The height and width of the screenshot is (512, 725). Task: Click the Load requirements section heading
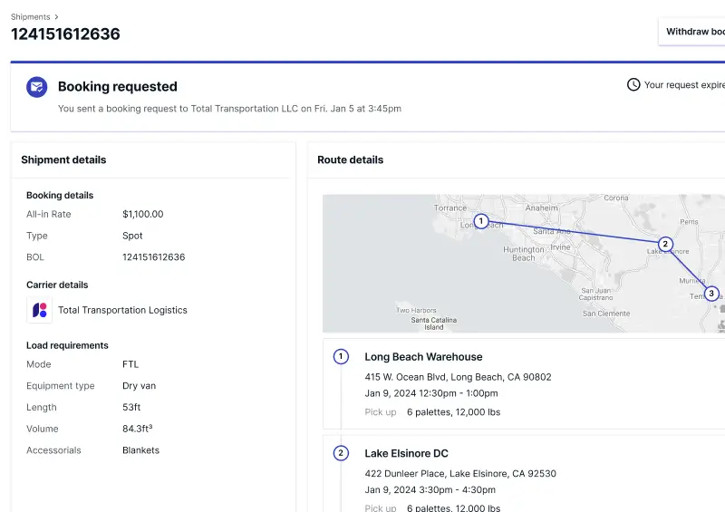tap(67, 345)
